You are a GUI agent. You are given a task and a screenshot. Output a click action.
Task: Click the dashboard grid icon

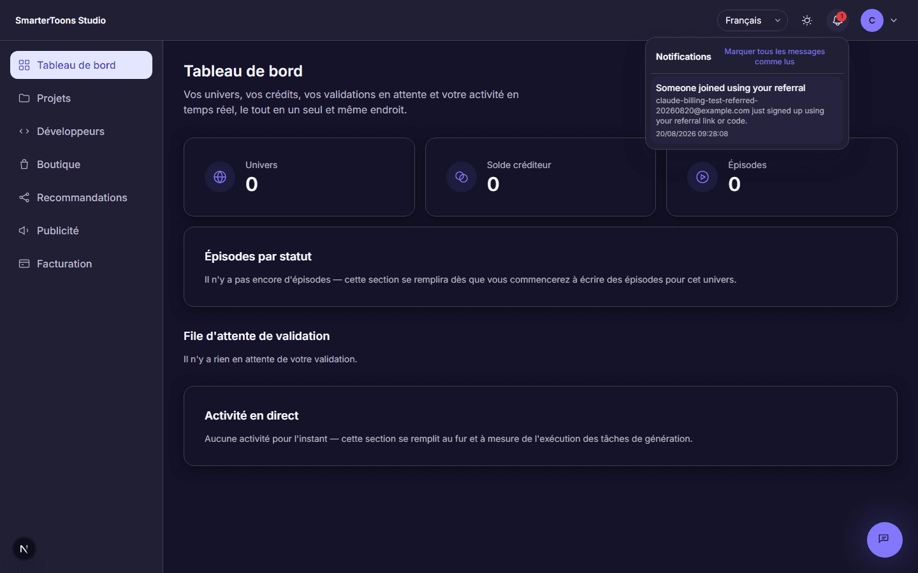(24, 65)
